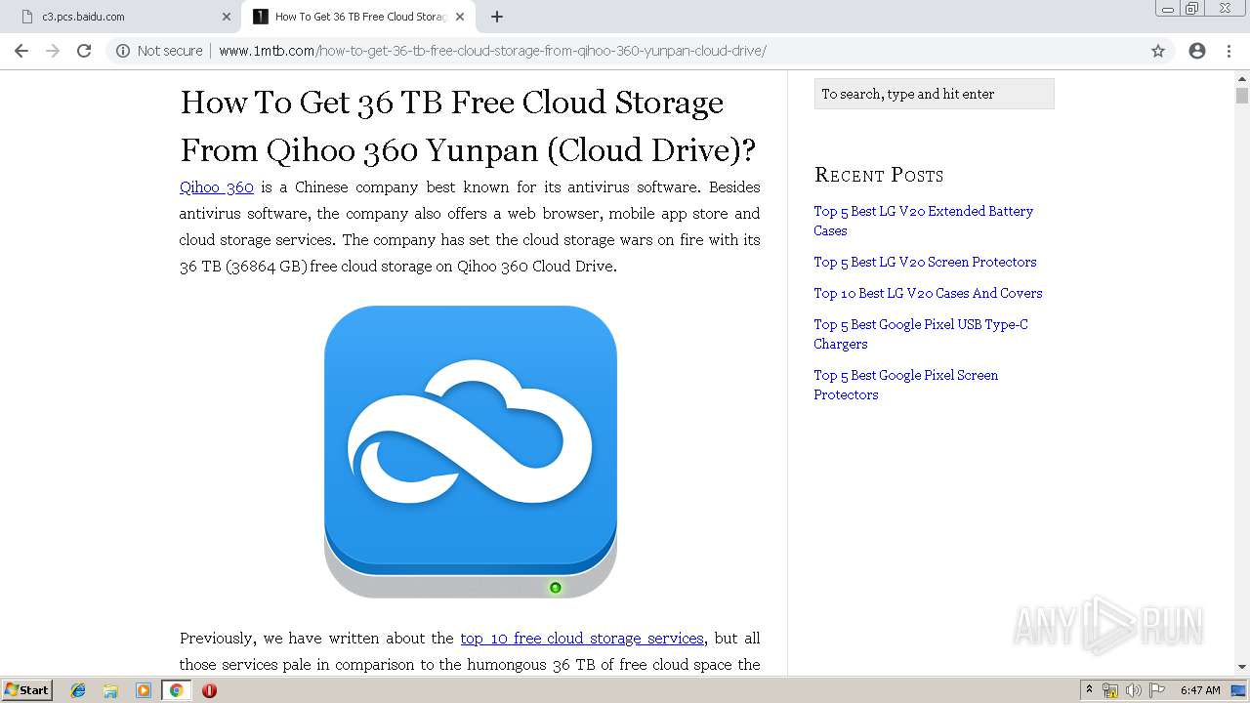This screenshot has width=1250, height=703.
Task: Open the Windows Start menu
Action: pyautogui.click(x=26, y=689)
